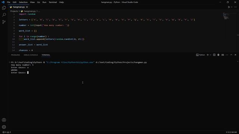Toggle panel layout icon in terminal toolbar
This screenshot has height=134, width=239.
click(x=223, y=55)
